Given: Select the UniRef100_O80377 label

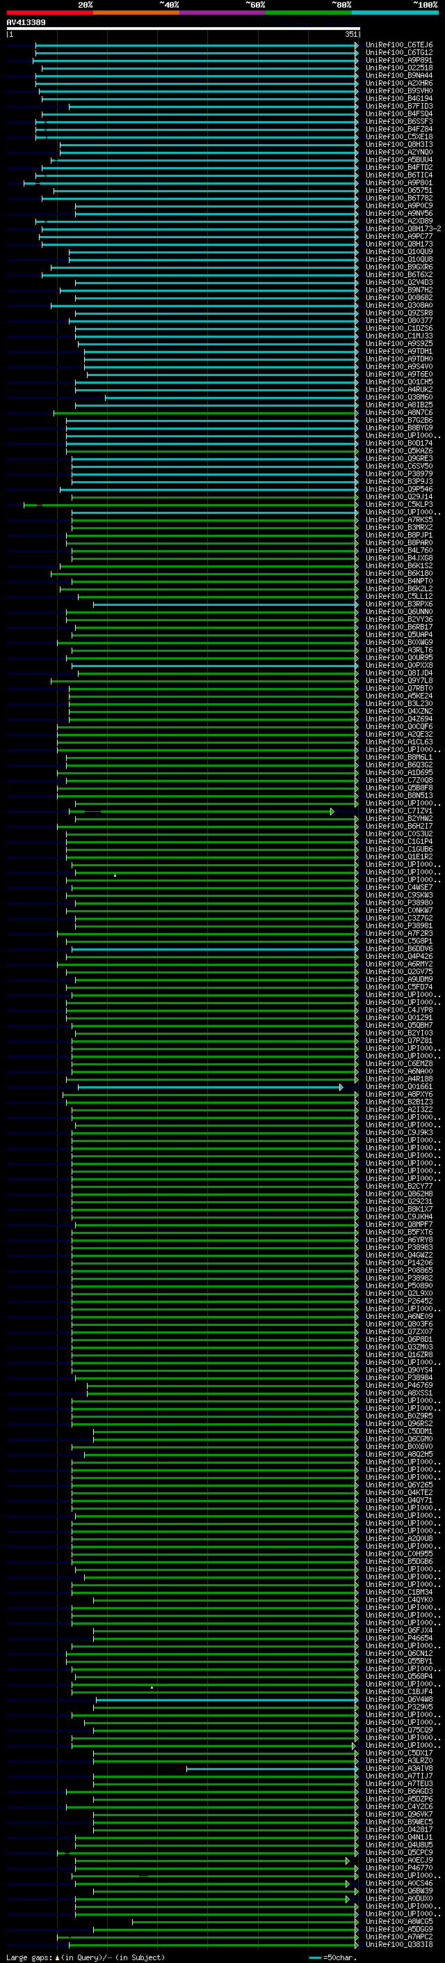Looking at the screenshot, I should click(x=399, y=321).
